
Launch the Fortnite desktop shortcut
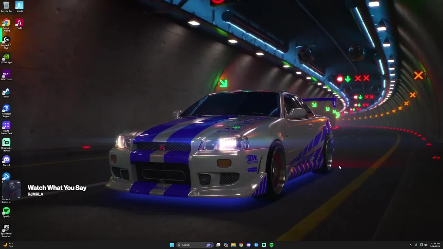tap(19, 7)
